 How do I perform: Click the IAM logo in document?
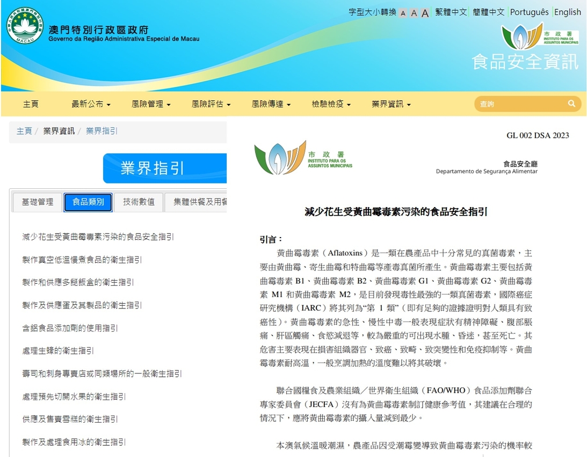click(303, 158)
